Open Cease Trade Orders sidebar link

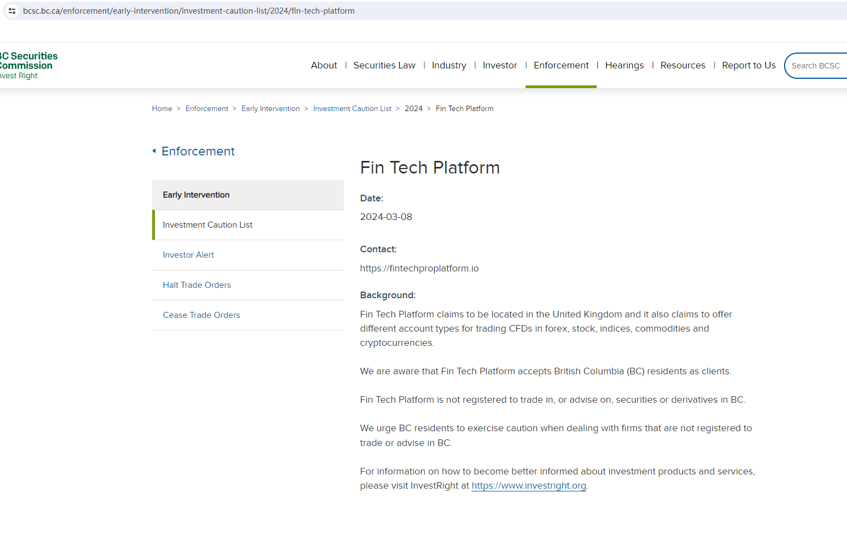[x=201, y=315]
